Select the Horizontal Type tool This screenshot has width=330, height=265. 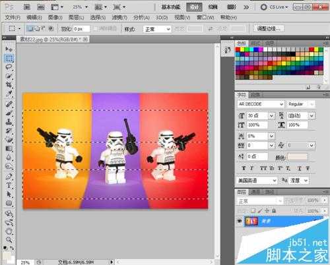[9, 185]
